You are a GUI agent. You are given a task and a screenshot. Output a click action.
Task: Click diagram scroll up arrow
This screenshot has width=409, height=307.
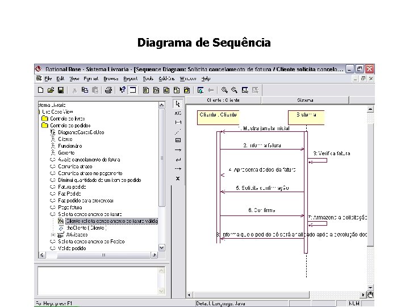[370, 109]
